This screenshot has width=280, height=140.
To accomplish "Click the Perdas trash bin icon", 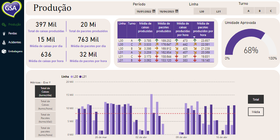I will click(x=4, y=33).
